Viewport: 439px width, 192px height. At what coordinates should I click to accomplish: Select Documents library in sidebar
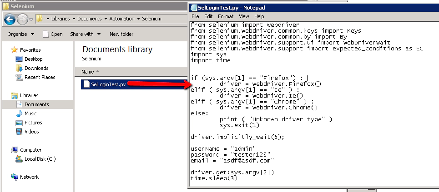pos(37,104)
